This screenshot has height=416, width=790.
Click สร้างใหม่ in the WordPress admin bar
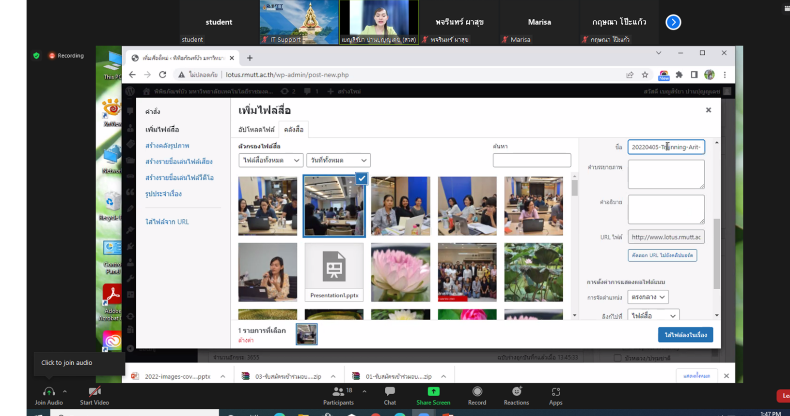[345, 91]
